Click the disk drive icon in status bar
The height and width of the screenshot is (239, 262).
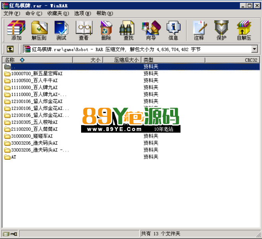coord(6,234)
